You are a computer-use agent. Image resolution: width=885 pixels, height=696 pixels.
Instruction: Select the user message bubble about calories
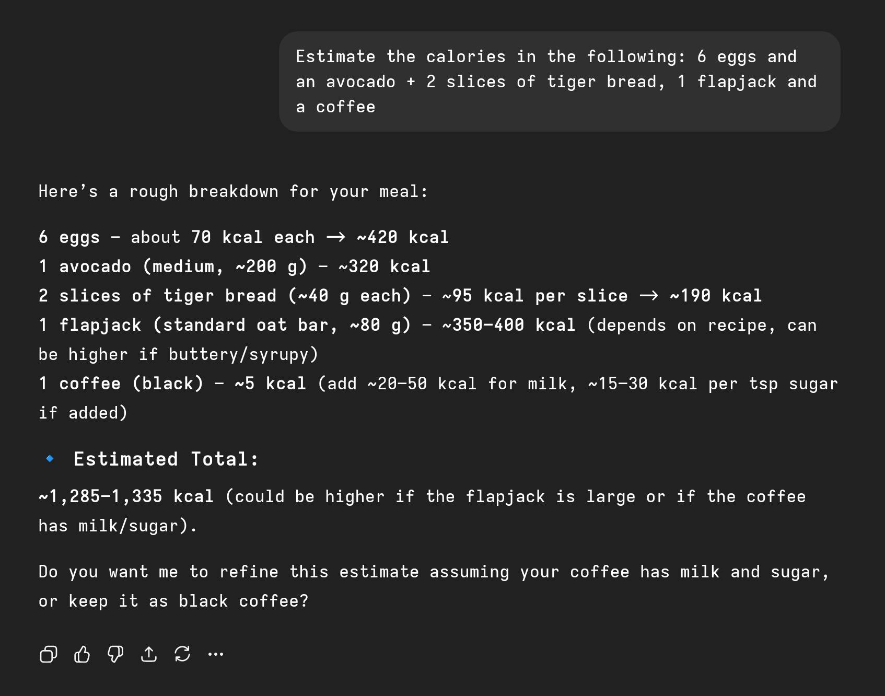pyautogui.click(x=560, y=82)
